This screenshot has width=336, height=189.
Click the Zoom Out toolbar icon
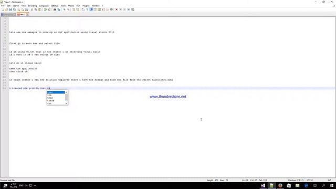click(69, 9)
